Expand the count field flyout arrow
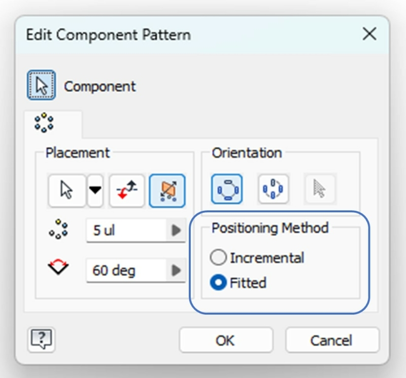406x378 pixels. click(176, 230)
